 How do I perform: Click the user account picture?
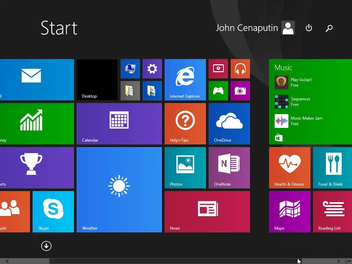coord(288,28)
